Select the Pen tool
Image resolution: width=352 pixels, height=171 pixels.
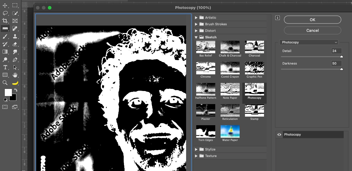(15, 59)
